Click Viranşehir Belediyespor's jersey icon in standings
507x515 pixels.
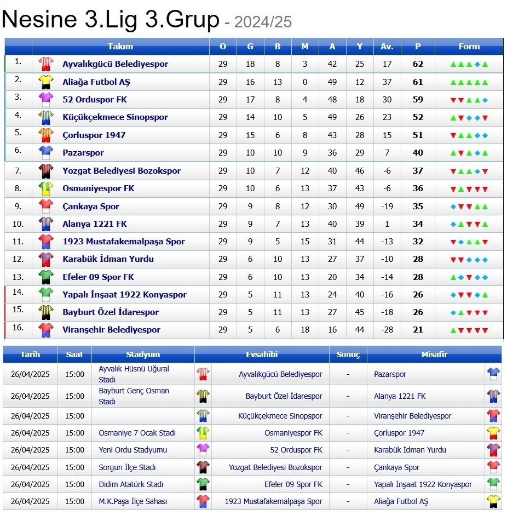(45, 330)
